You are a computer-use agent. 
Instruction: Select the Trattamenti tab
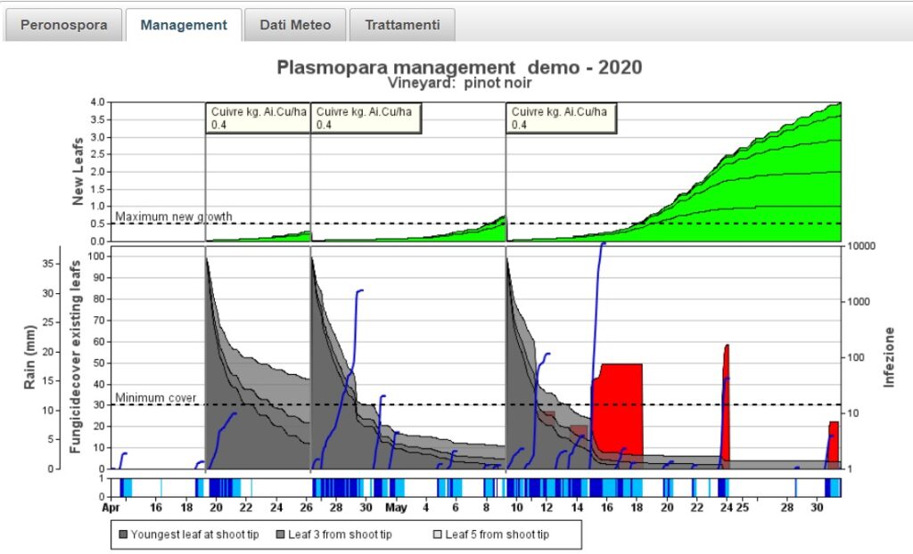(401, 25)
